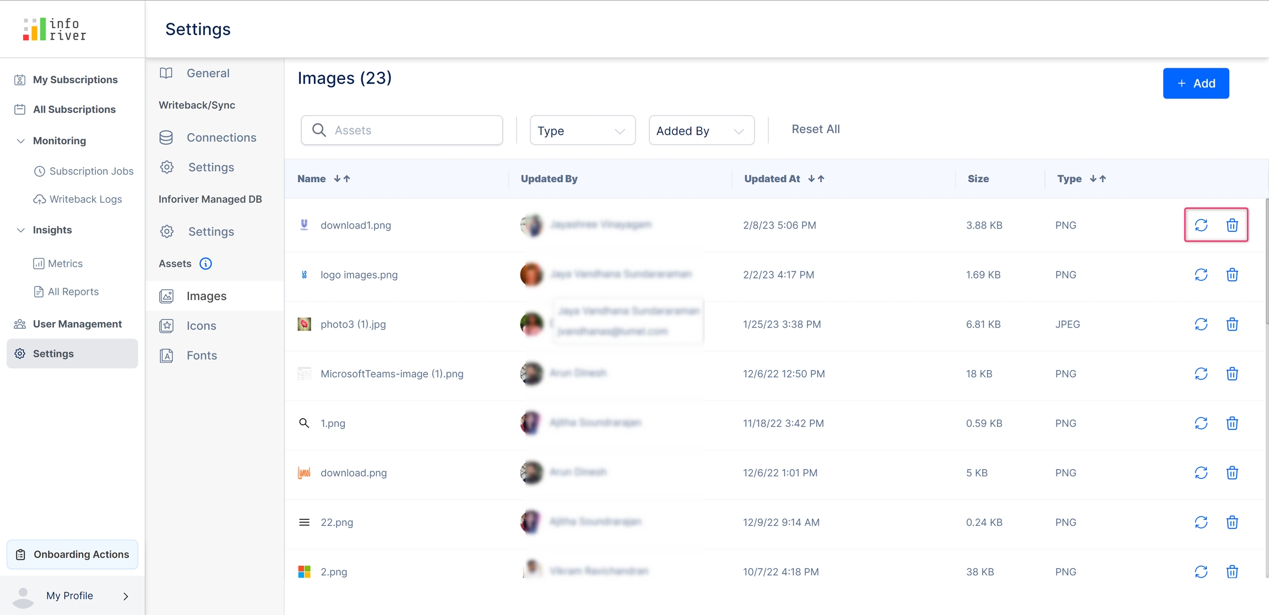This screenshot has width=1269, height=615.
Task: Click the Assets search field
Action: (402, 130)
